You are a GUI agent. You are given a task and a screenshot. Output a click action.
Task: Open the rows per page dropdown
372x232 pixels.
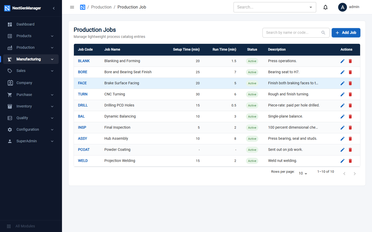[x=303, y=173]
